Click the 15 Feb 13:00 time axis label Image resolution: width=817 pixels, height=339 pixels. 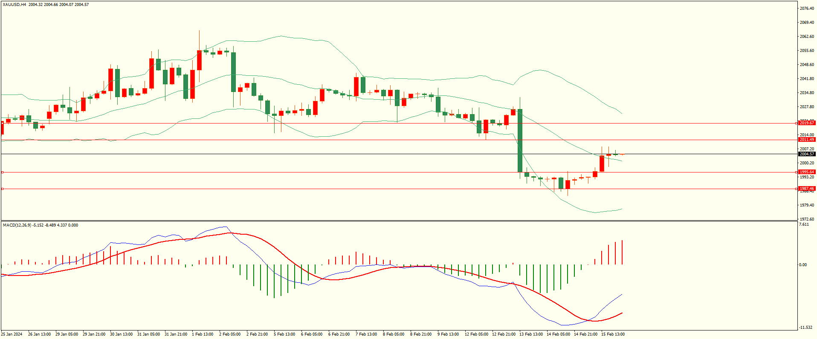613,334
